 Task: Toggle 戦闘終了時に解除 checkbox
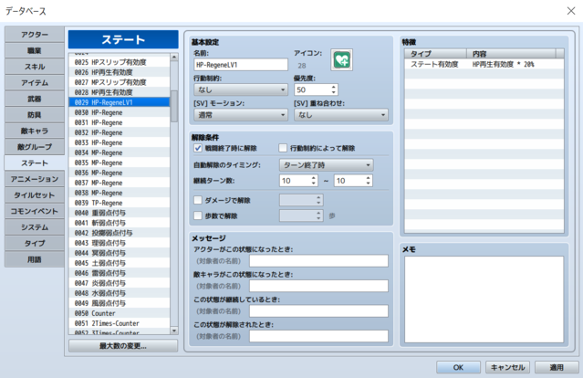198,148
